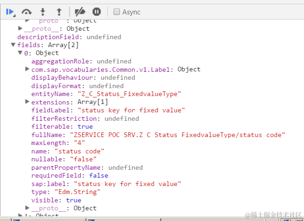Select aggregationRole property
This screenshot has height=221, width=304.
pyautogui.click(x=60, y=62)
